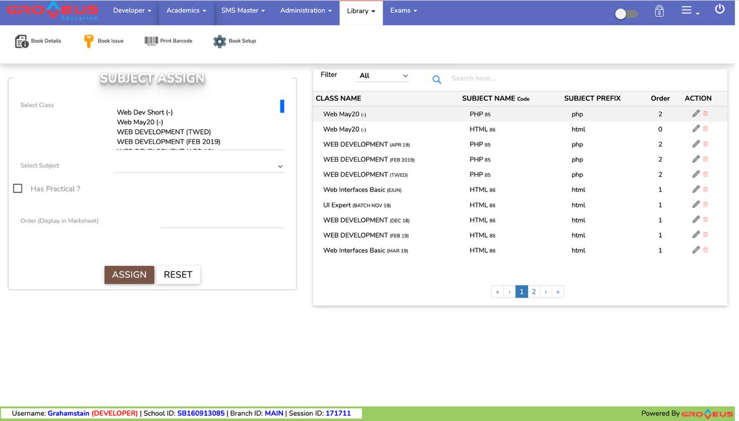Toggle the switch in top header

click(x=626, y=13)
